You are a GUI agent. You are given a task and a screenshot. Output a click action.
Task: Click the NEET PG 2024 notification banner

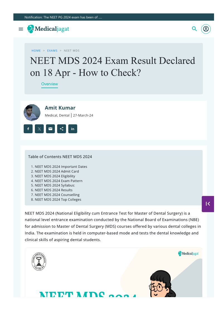(63, 17)
